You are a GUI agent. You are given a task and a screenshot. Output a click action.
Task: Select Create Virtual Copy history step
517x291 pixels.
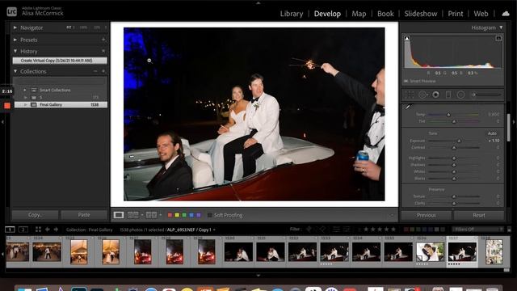(x=60, y=61)
